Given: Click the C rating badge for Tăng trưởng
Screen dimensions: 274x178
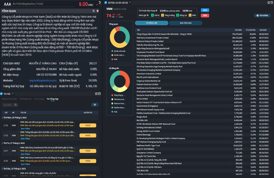Looking at the screenshot, I should pos(163,15).
